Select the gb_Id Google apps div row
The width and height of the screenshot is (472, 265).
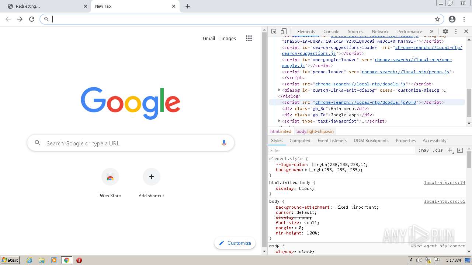pyautogui.click(x=328, y=114)
